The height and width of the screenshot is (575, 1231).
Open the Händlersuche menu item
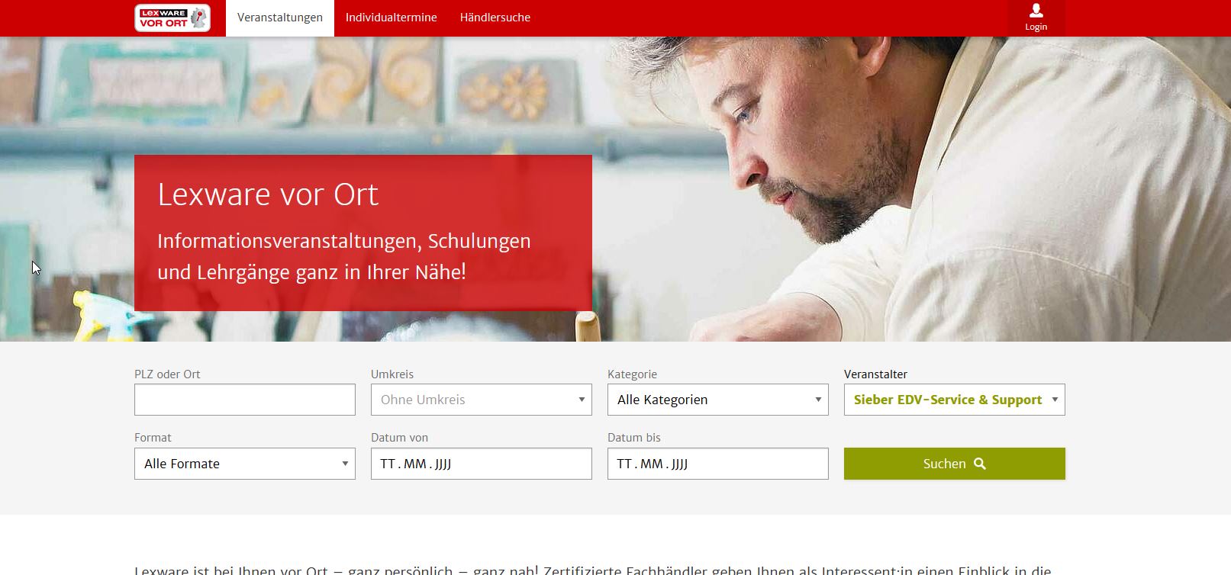click(x=495, y=18)
